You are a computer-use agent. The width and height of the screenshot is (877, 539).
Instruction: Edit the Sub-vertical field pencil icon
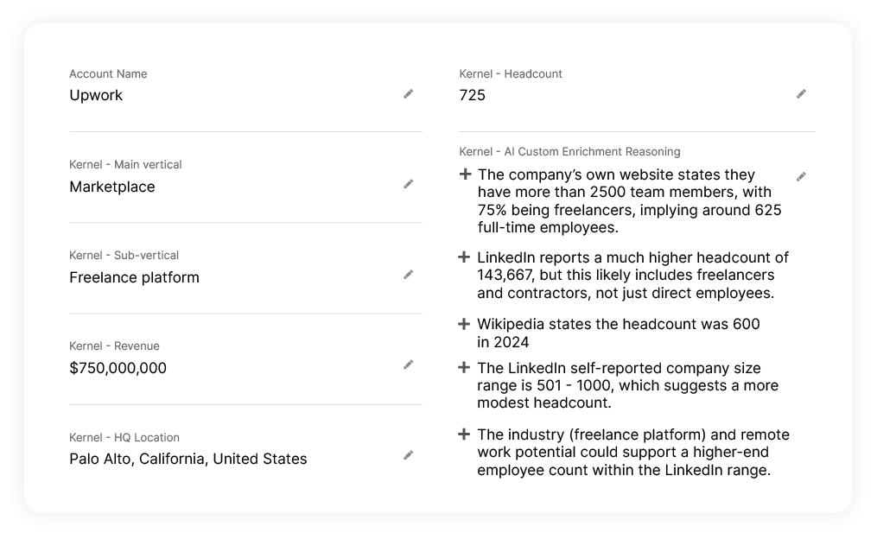409,275
